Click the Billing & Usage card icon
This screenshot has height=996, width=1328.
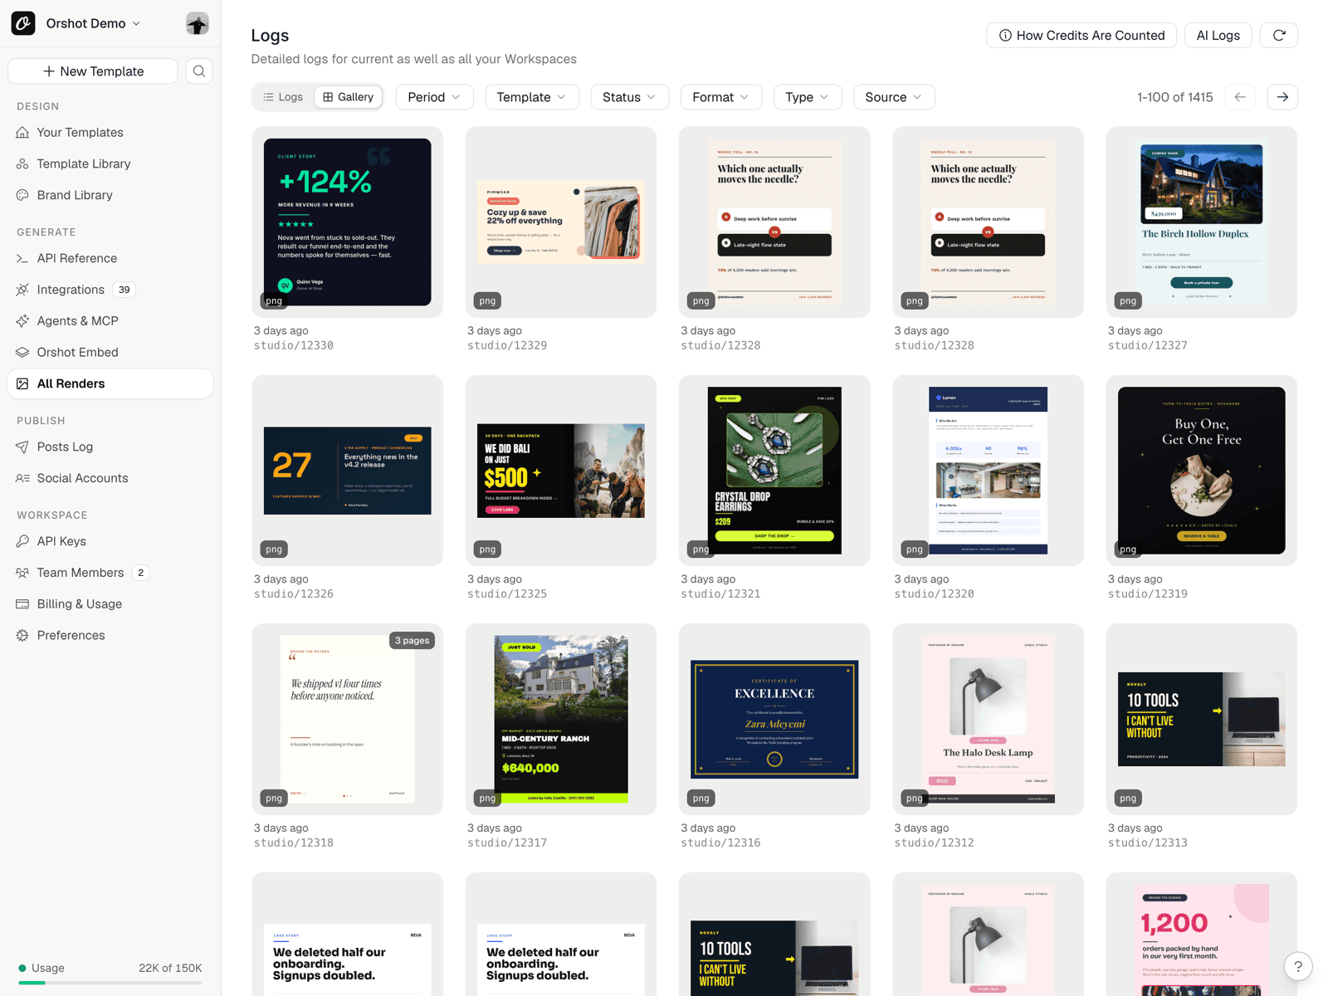point(22,604)
